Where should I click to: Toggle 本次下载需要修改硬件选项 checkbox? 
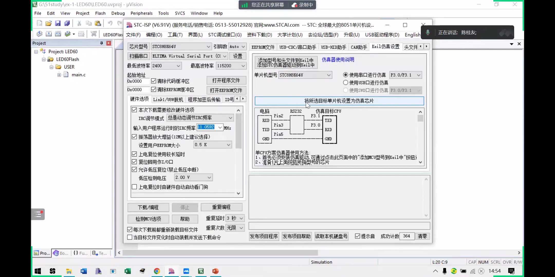click(134, 110)
